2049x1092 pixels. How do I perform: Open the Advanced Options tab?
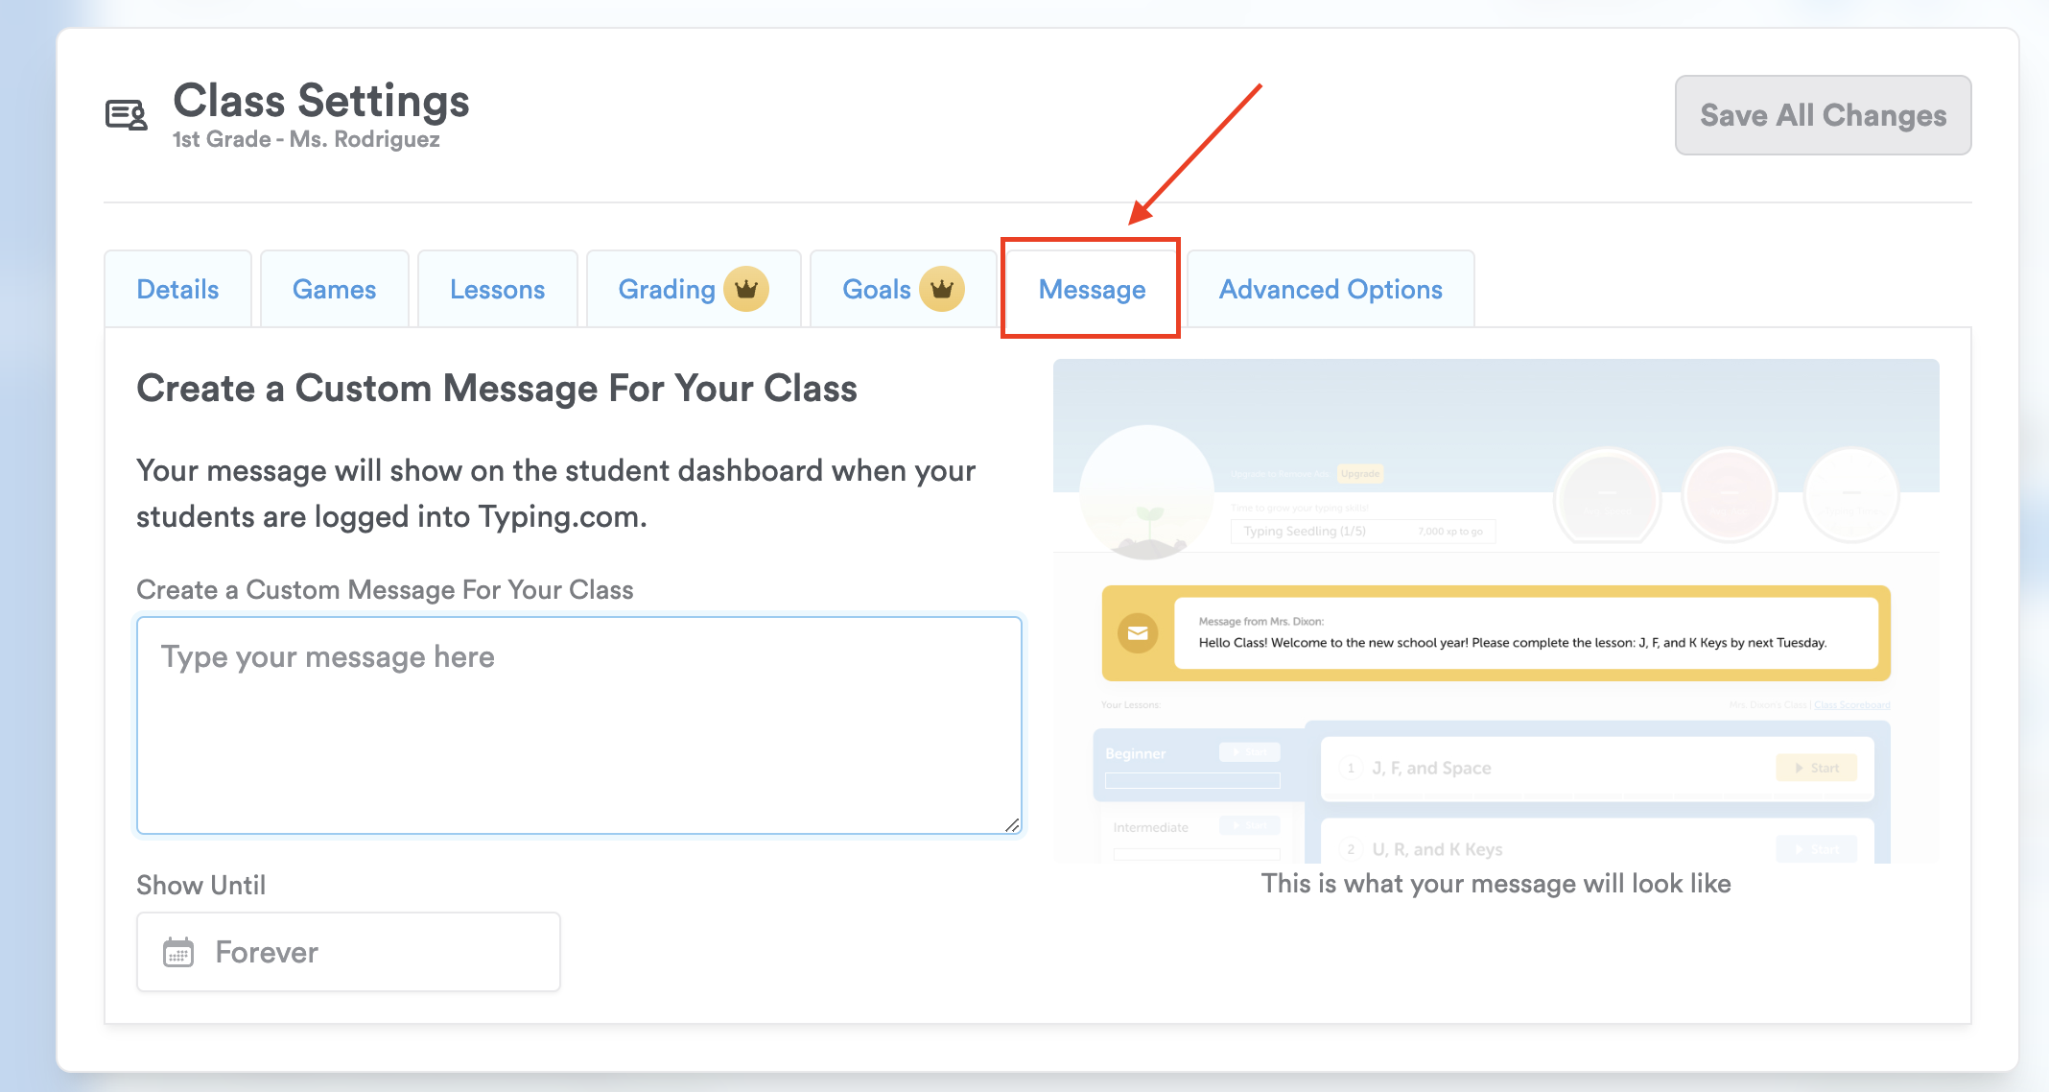[x=1331, y=290]
